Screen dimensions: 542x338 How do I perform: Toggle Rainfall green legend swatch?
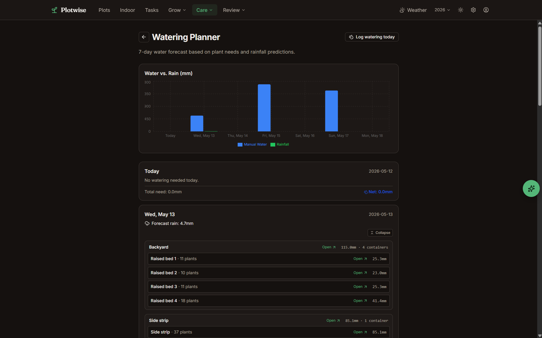[x=273, y=144]
